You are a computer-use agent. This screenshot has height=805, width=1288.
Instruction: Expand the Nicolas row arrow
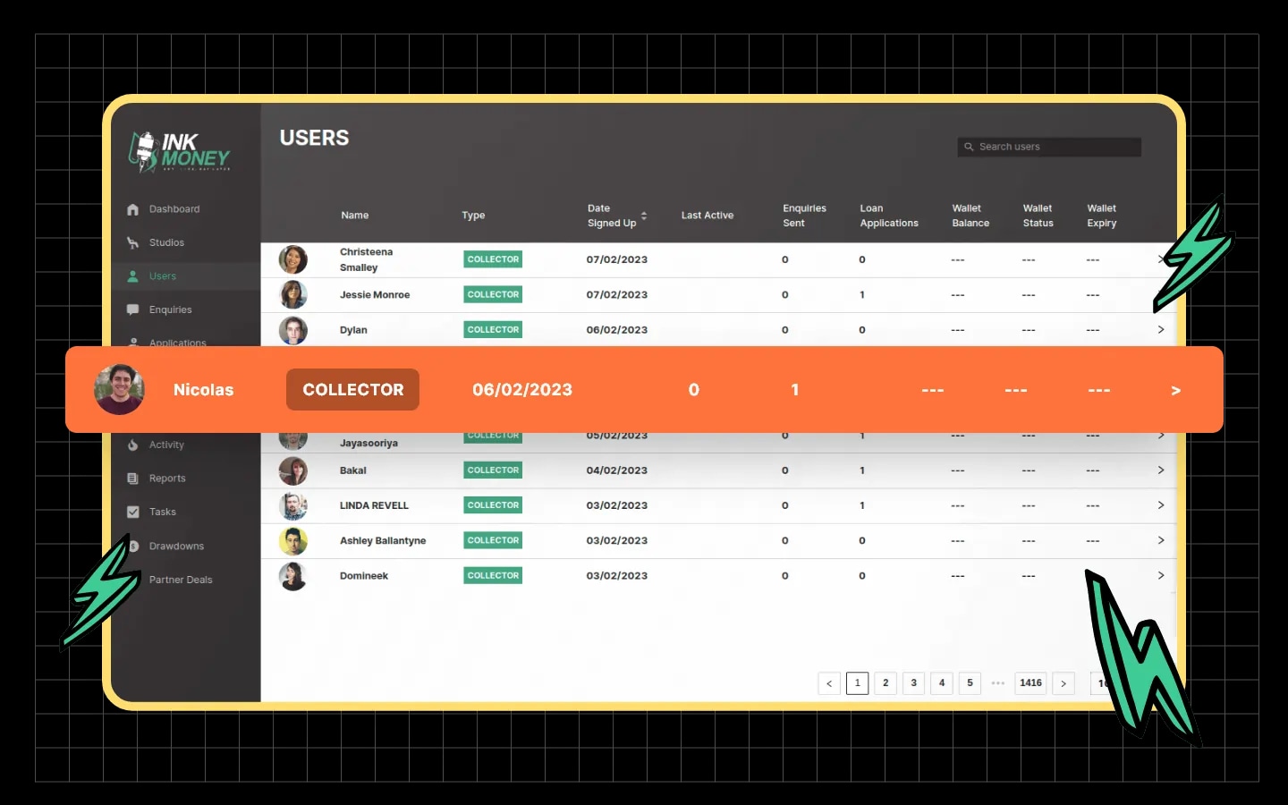[1176, 391]
